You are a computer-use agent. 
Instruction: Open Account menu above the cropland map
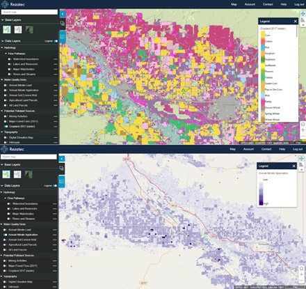point(250,4)
